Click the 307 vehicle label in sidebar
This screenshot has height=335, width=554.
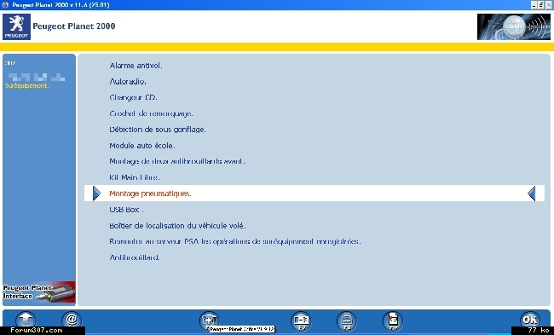coord(10,63)
